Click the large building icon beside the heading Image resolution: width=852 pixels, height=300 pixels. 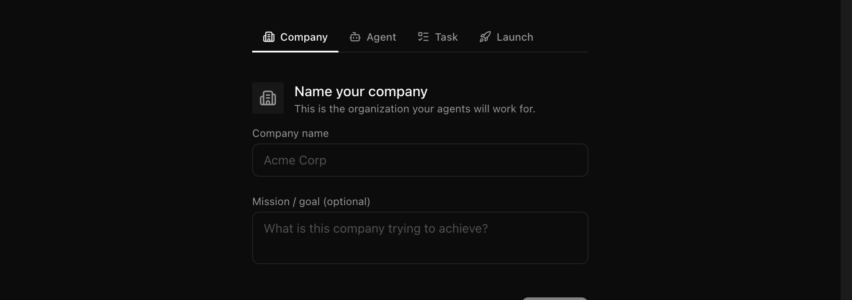268,98
